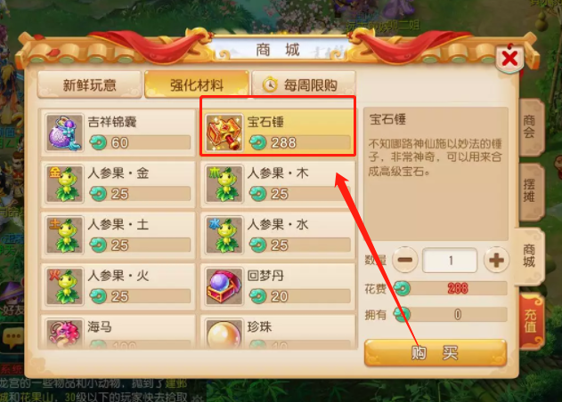Image resolution: width=562 pixels, height=402 pixels.
Task: Select the 海马 seahorse icon
Action: (x=64, y=334)
